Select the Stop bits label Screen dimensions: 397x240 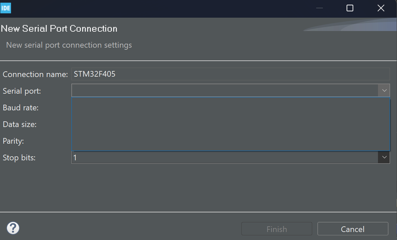[19, 158]
